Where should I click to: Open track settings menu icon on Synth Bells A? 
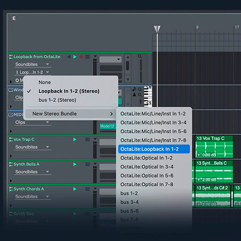click(x=87, y=164)
